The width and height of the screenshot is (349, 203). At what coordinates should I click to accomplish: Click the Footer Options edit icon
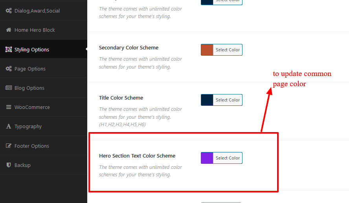tap(9, 146)
